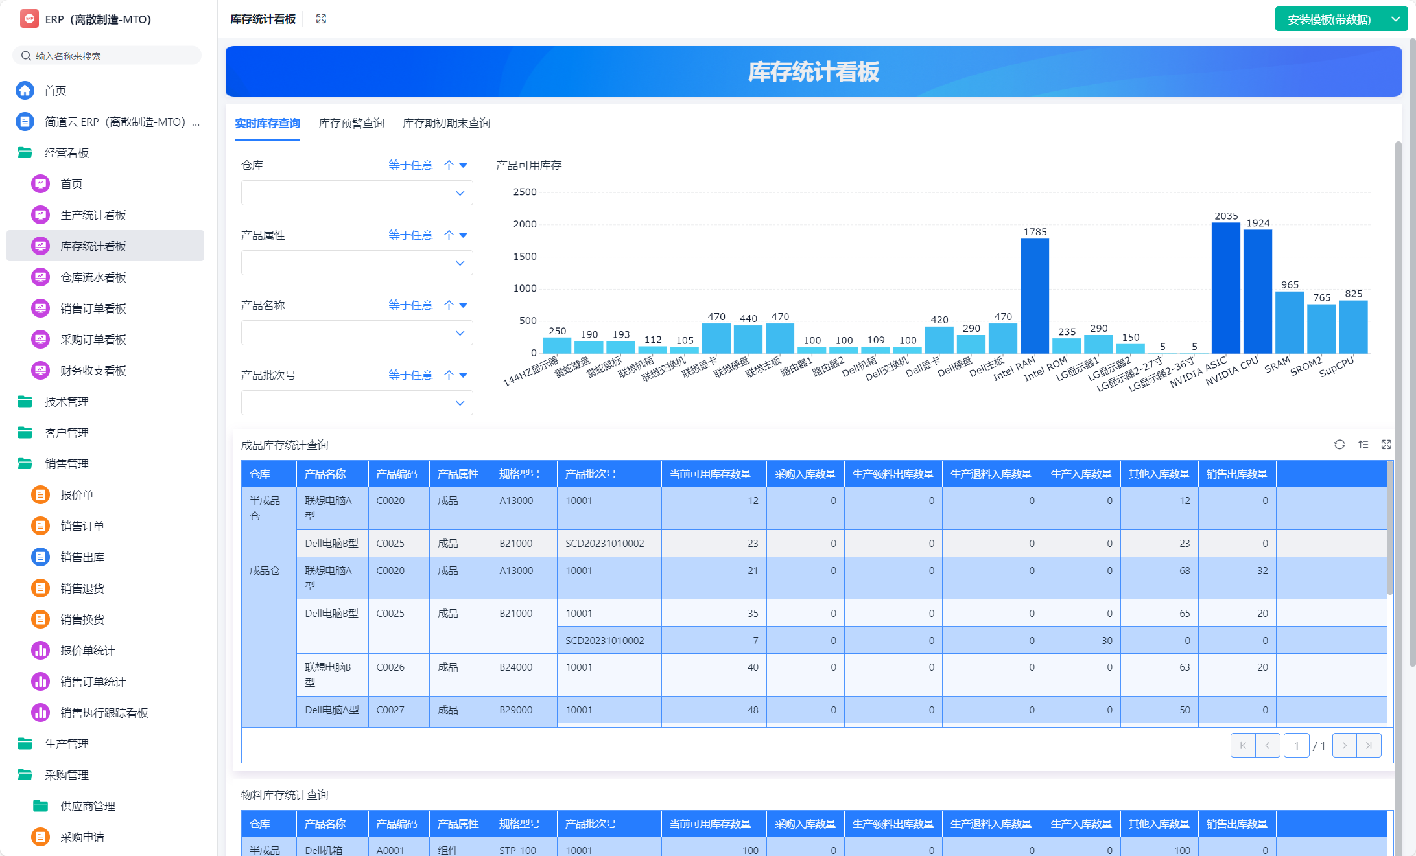Click the Intel RAM bar in chart
The height and width of the screenshot is (856, 1416).
(x=1034, y=296)
